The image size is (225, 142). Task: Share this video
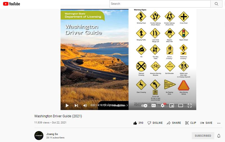point(174,123)
